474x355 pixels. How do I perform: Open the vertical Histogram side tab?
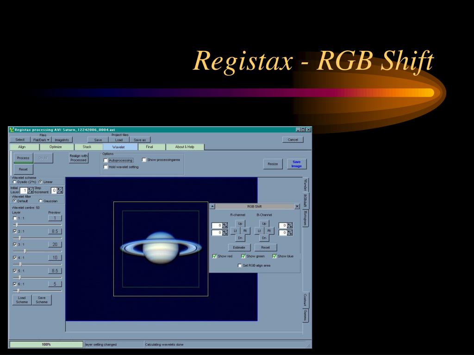pyautogui.click(x=306, y=218)
